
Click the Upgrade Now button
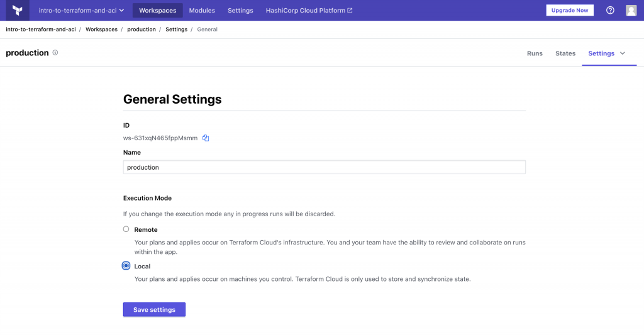point(569,11)
